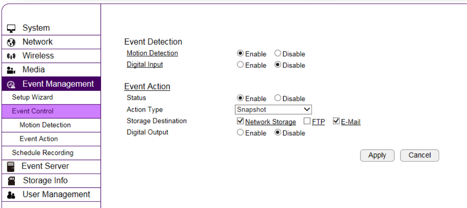
Task: Click the Wireless signal icon
Action: click(11, 56)
